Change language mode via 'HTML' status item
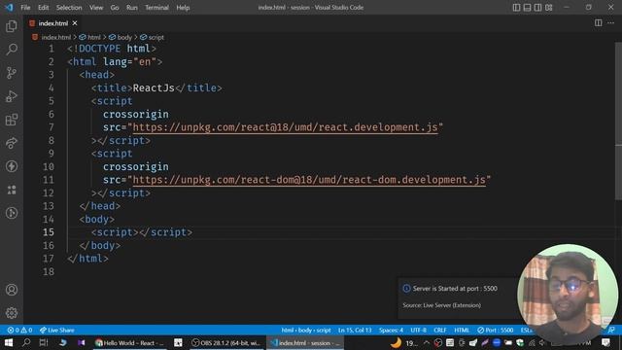This screenshot has width=622, height=350. pos(462,331)
